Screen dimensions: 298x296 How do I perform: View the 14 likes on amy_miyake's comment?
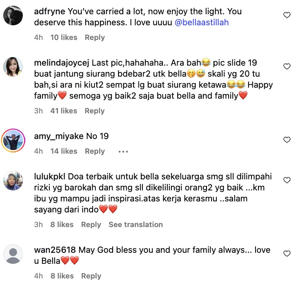click(64, 151)
